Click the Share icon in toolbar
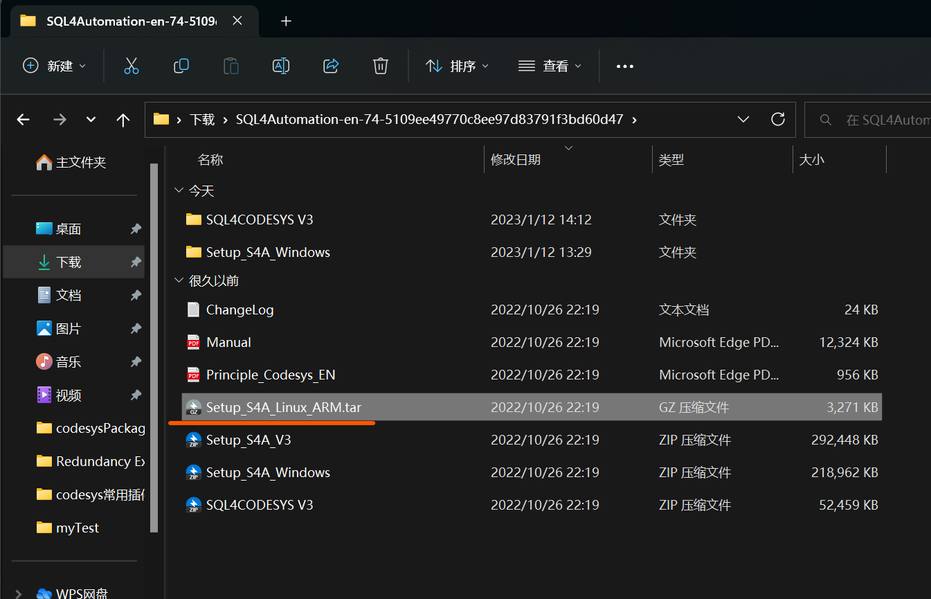This screenshot has height=599, width=931. click(331, 66)
